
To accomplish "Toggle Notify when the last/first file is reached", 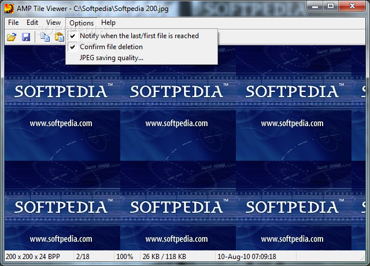I will click(x=142, y=36).
